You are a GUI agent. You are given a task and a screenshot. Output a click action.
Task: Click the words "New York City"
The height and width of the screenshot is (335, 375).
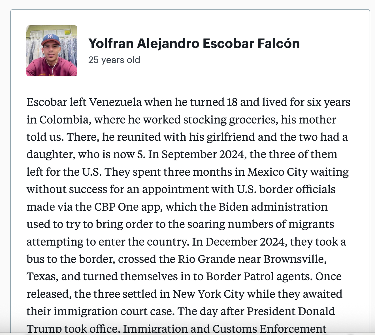[208, 294]
